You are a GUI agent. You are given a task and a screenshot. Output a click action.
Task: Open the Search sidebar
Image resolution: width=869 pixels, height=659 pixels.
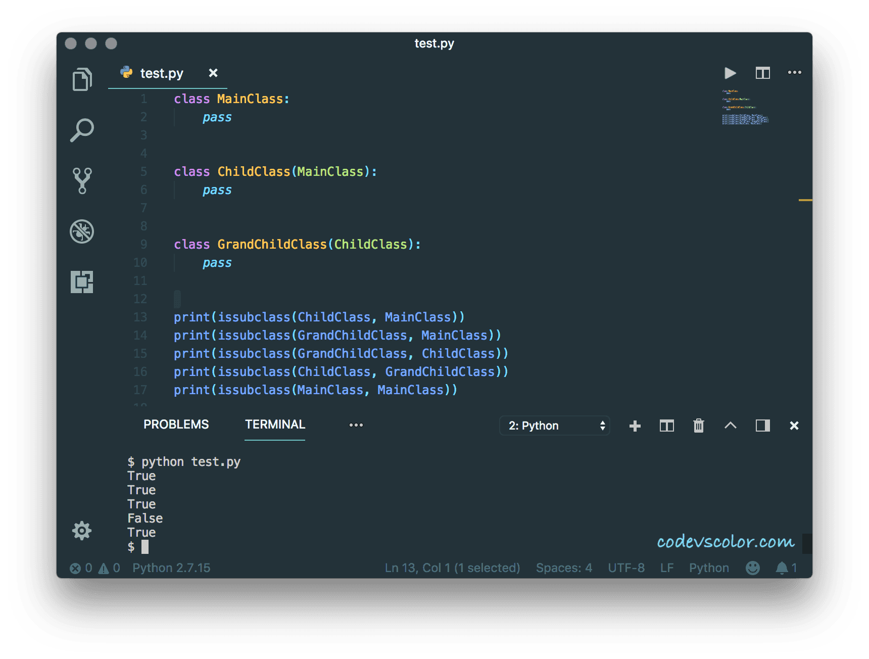coord(82,130)
